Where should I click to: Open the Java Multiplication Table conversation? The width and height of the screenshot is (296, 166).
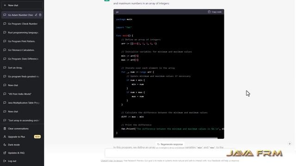(22, 103)
